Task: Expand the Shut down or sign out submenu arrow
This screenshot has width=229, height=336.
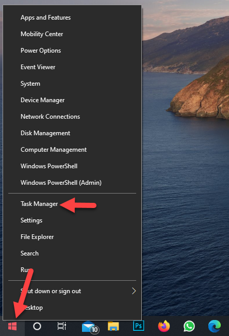Action: [134, 291]
